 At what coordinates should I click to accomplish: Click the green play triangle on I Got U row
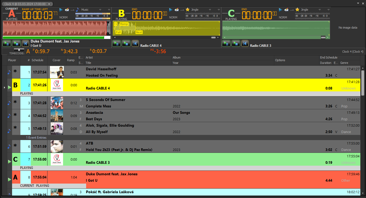tap(10, 179)
